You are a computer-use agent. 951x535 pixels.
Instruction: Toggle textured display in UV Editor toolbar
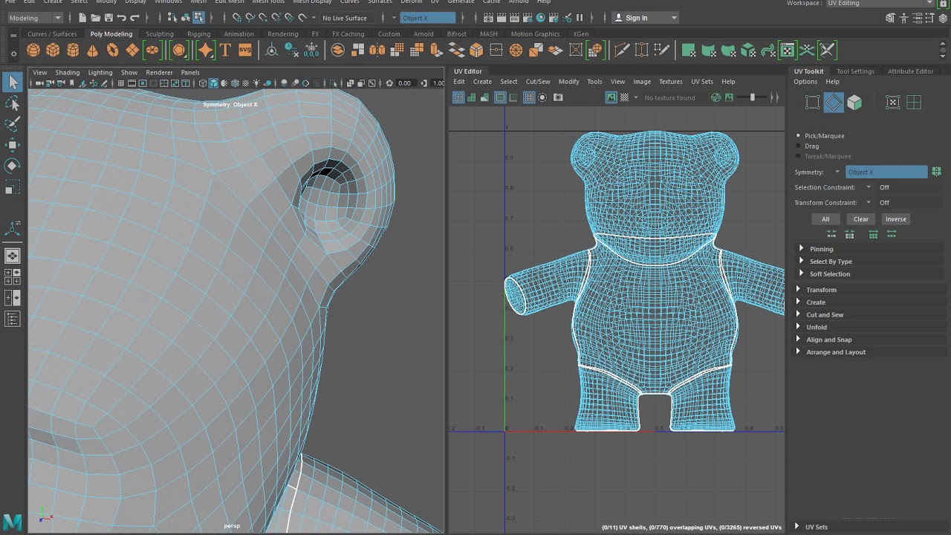coord(611,97)
